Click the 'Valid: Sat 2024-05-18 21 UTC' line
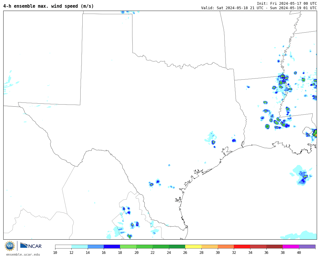The image size is (320, 258). click(x=259, y=8)
